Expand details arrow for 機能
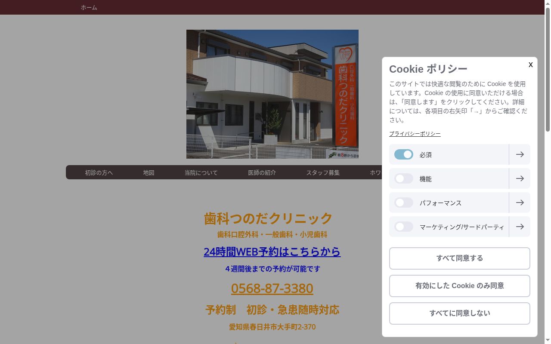 coord(520,178)
